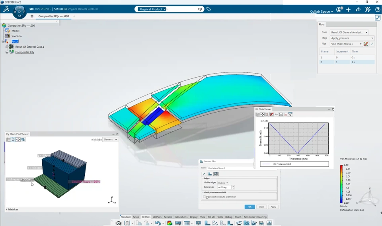382x226 pixels.
Task: Switch to the 2D Plots tab
Action: click(157, 217)
